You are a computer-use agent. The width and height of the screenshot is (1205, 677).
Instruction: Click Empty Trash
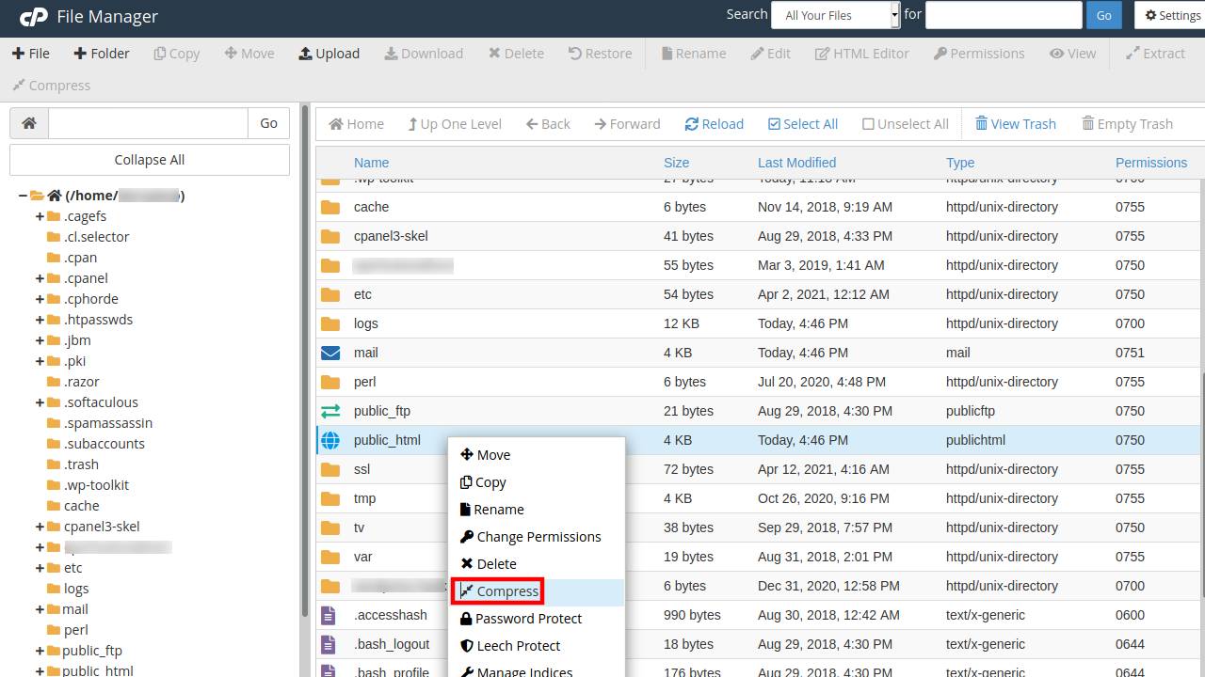[1128, 124]
